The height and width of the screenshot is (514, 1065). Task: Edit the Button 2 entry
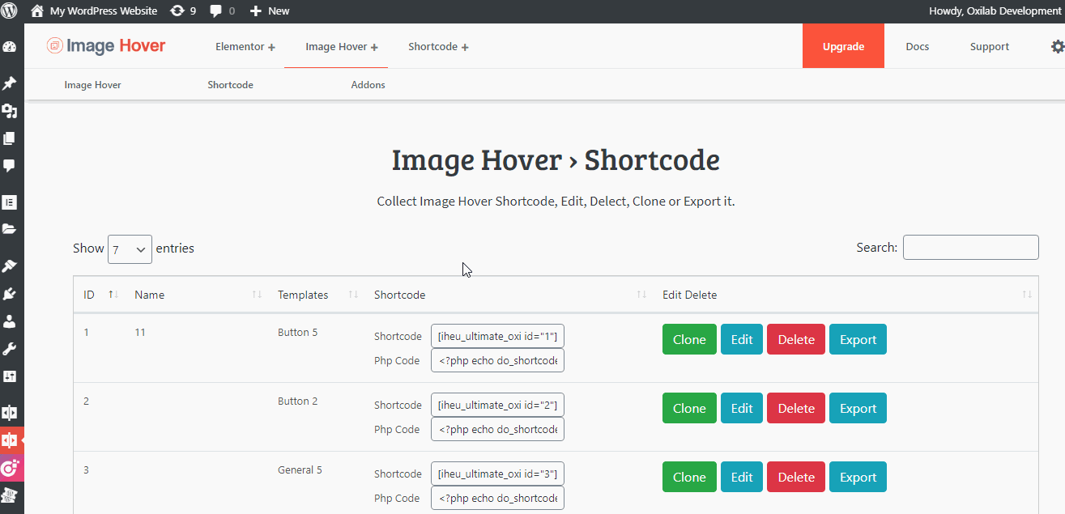click(742, 408)
